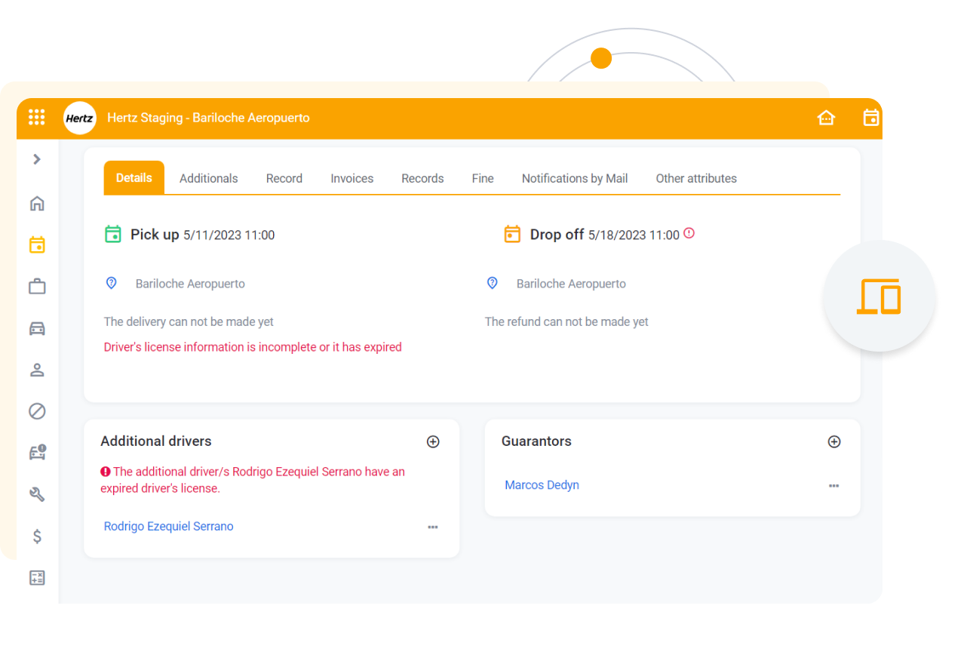Add a new guarantor with the plus button
The image size is (973, 661).
834,441
